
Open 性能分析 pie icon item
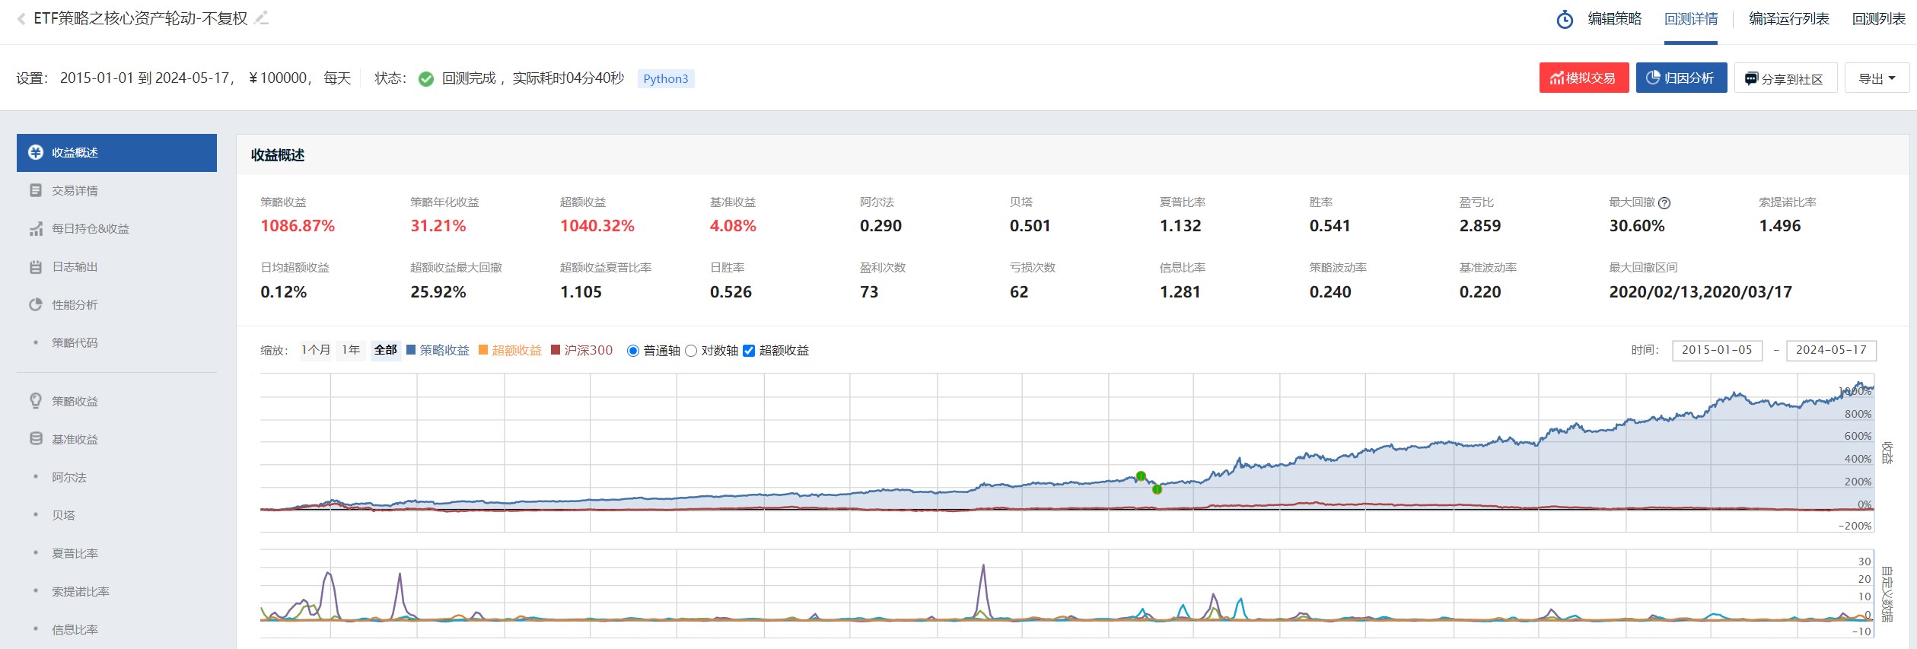tap(75, 305)
